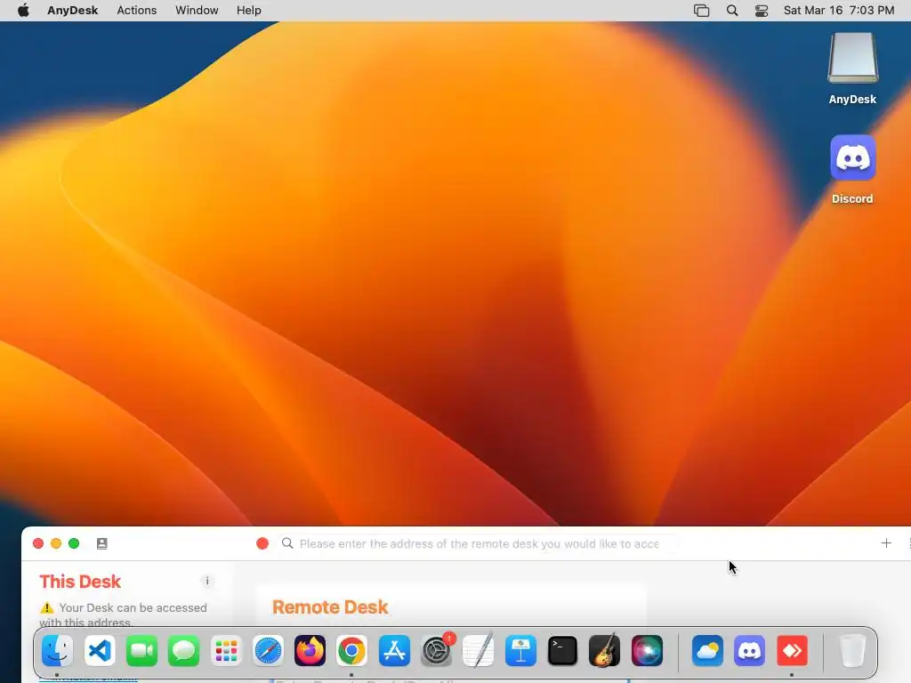Click the yellow warning icon beside Your Desk
The image size is (911, 683).
tap(47, 608)
